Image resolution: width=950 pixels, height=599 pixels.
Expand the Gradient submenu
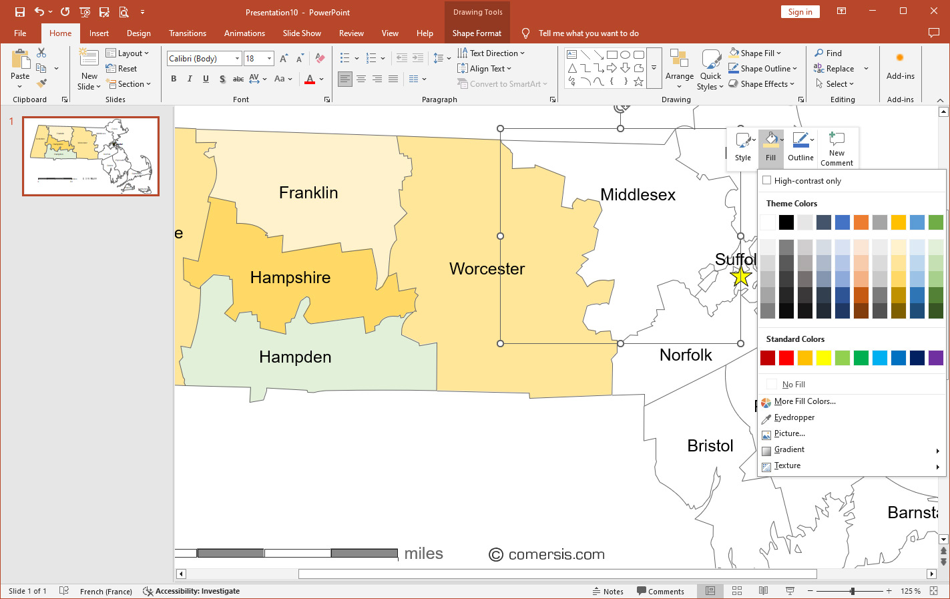coord(852,449)
